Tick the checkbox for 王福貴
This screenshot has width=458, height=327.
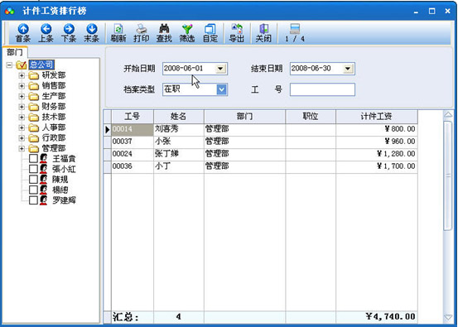[33, 159]
